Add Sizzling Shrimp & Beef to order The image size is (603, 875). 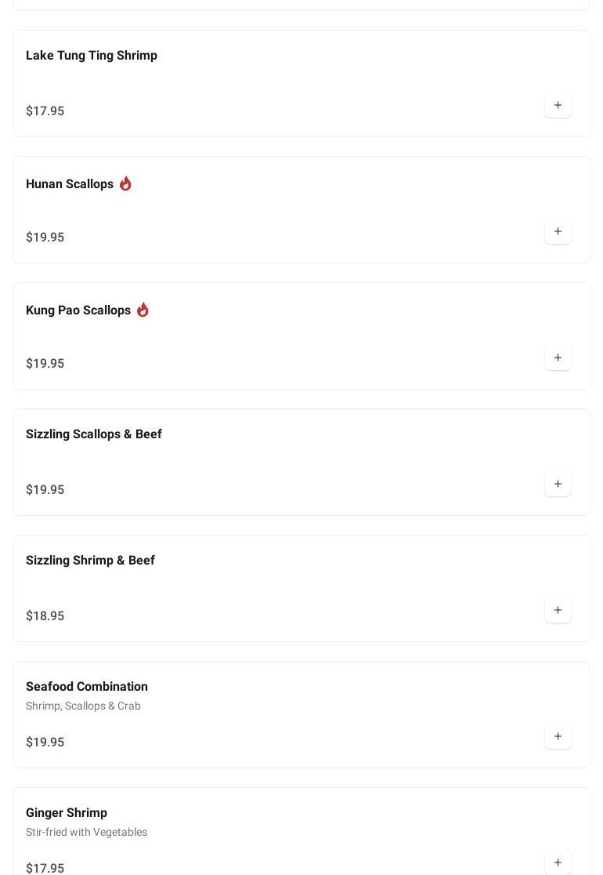(558, 611)
